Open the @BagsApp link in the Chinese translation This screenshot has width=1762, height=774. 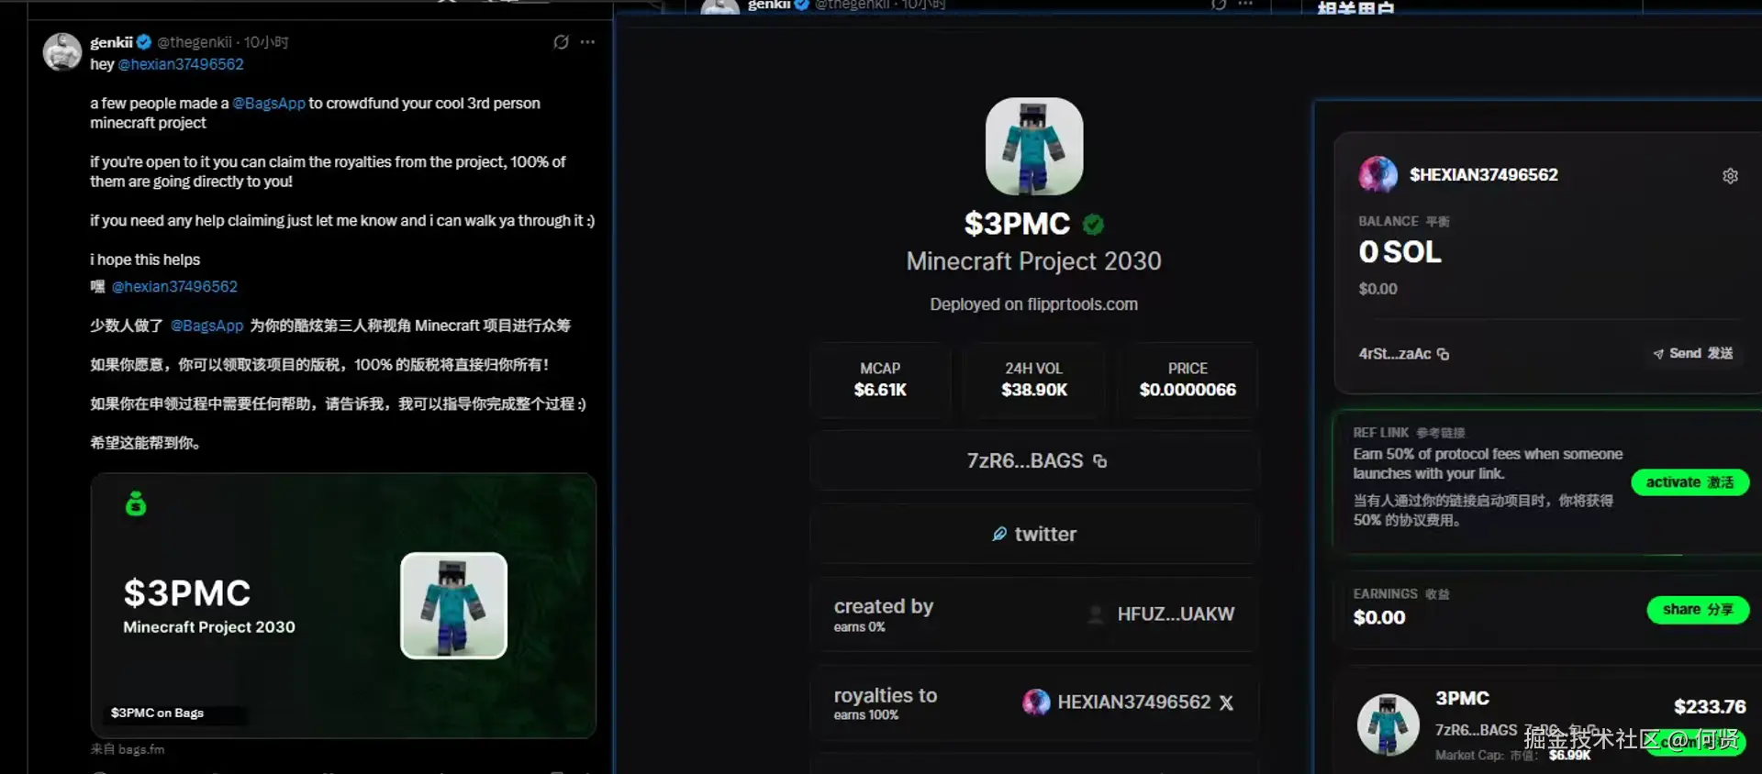click(x=206, y=326)
